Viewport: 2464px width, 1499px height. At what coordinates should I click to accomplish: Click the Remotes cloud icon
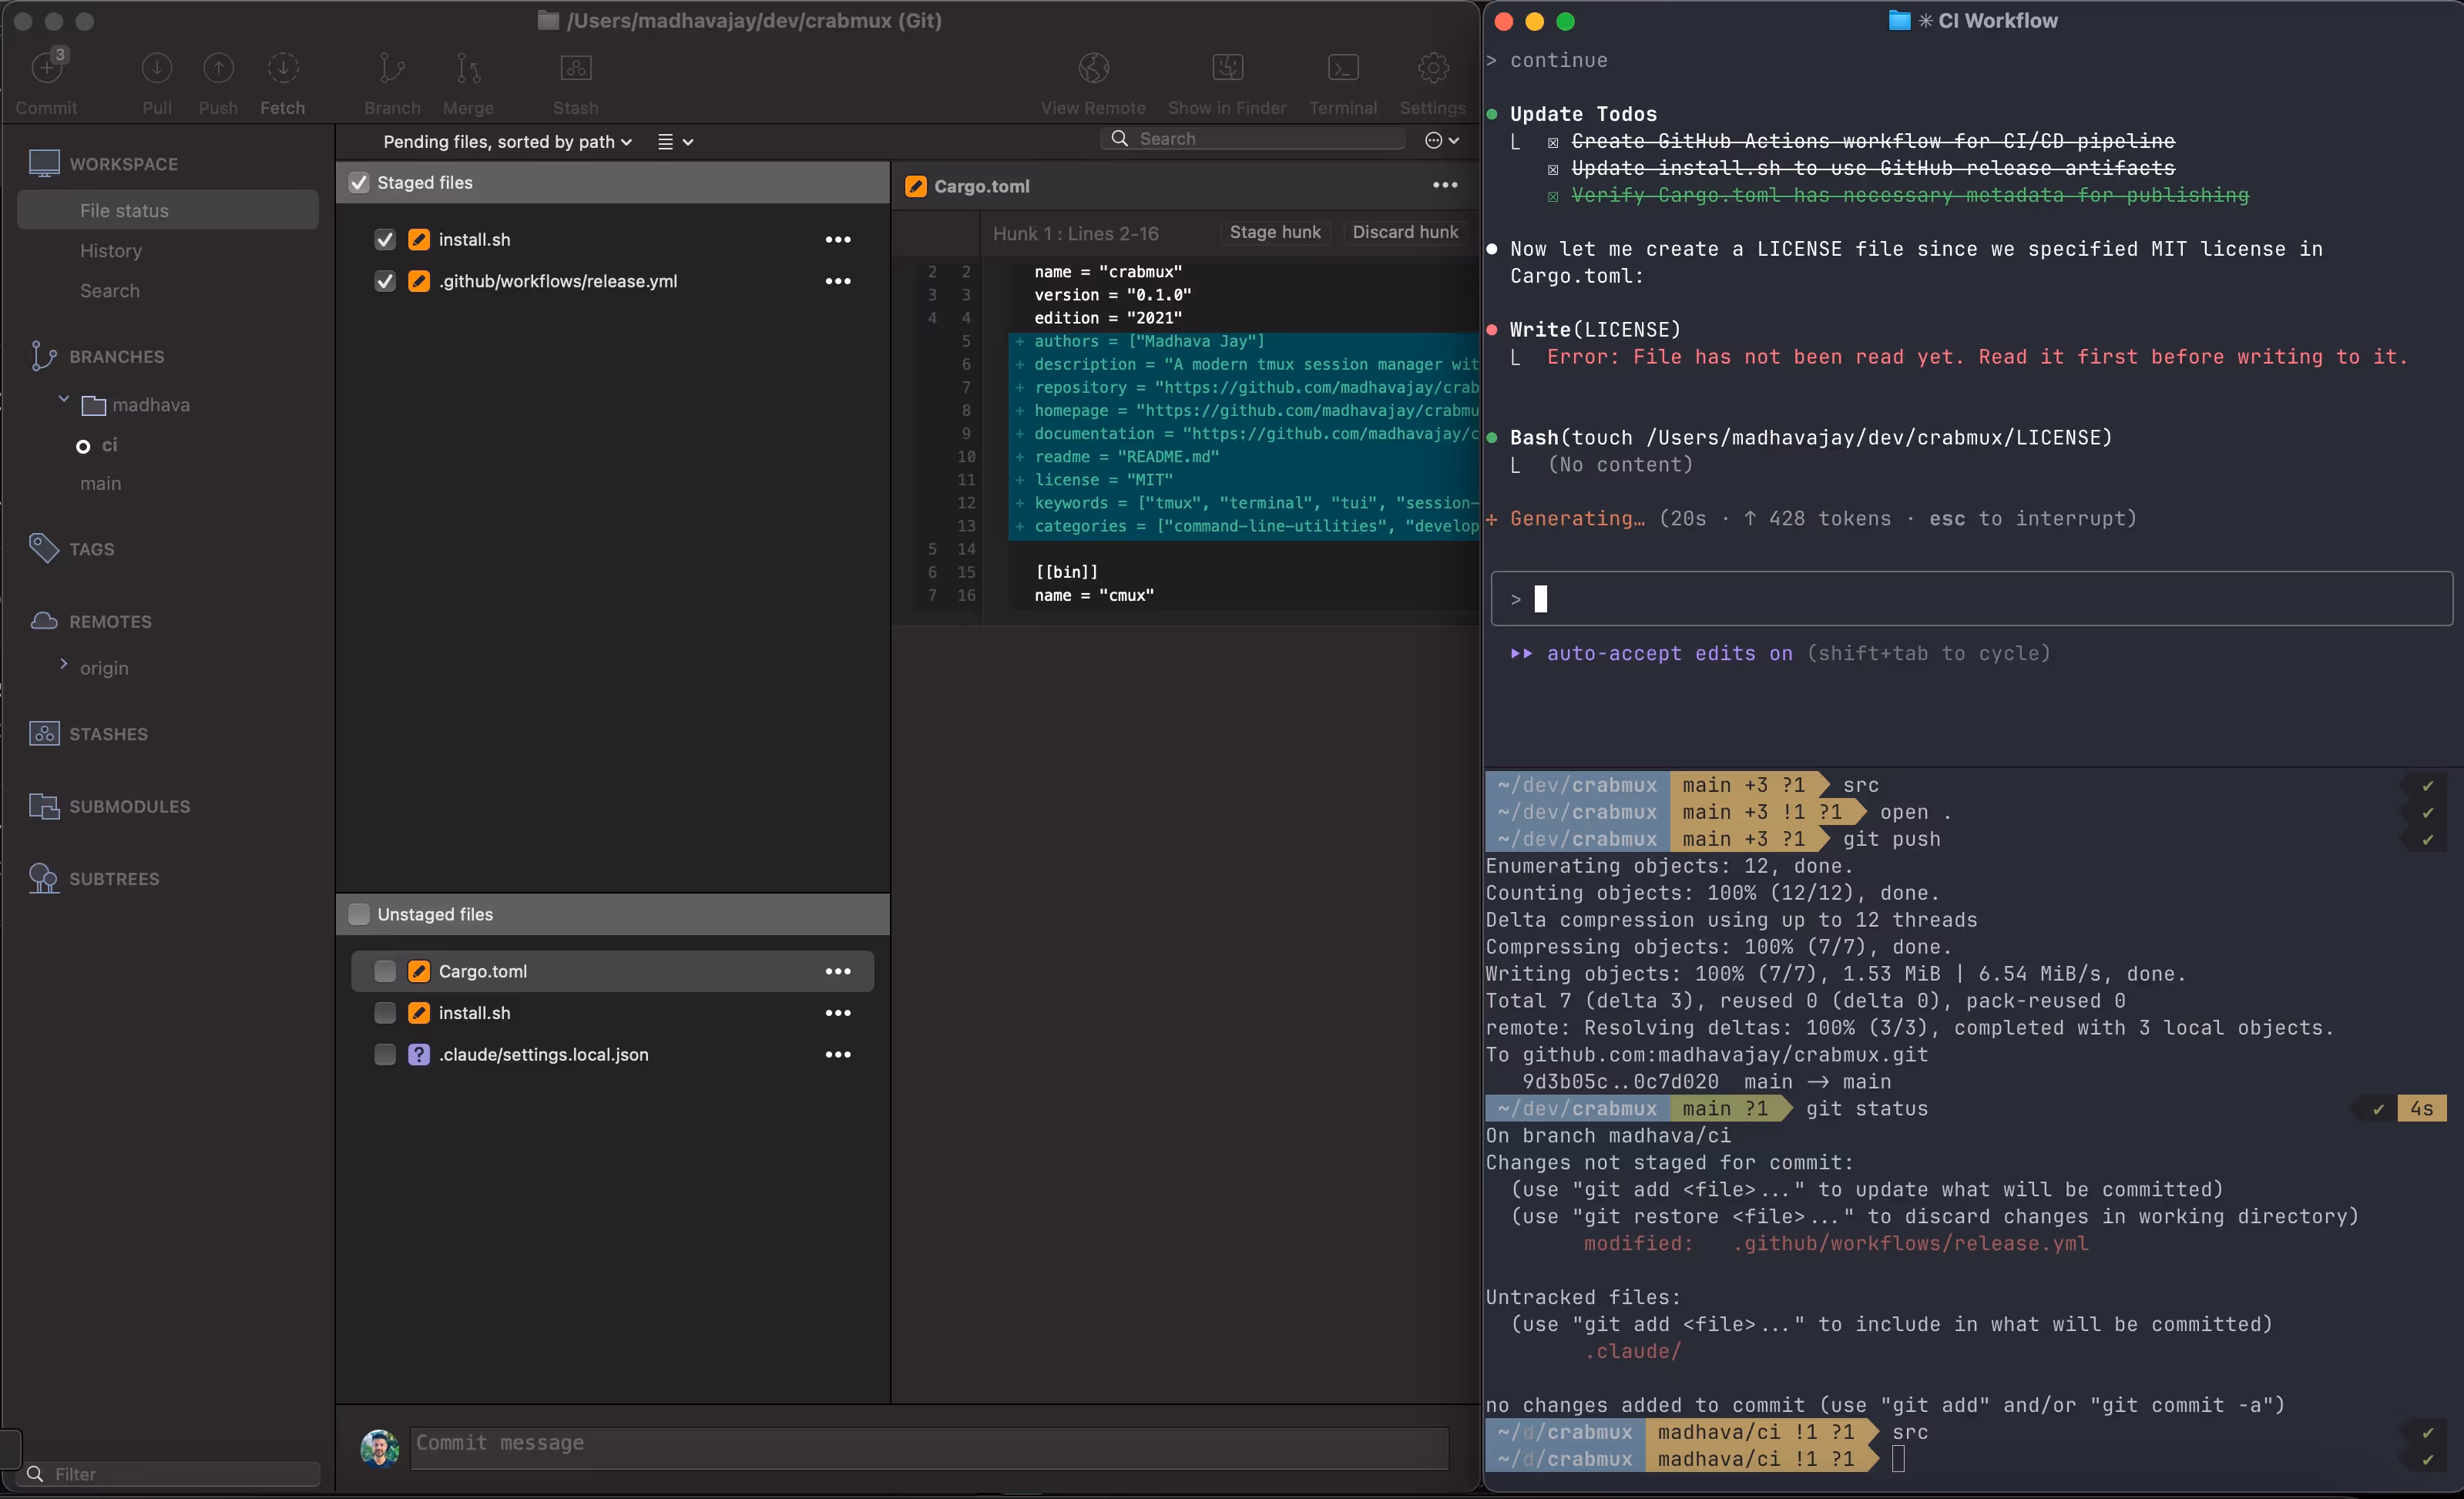pos(44,621)
